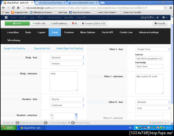Close the first browser tab
This screenshot has width=174, height=136.
tap(32, 3)
